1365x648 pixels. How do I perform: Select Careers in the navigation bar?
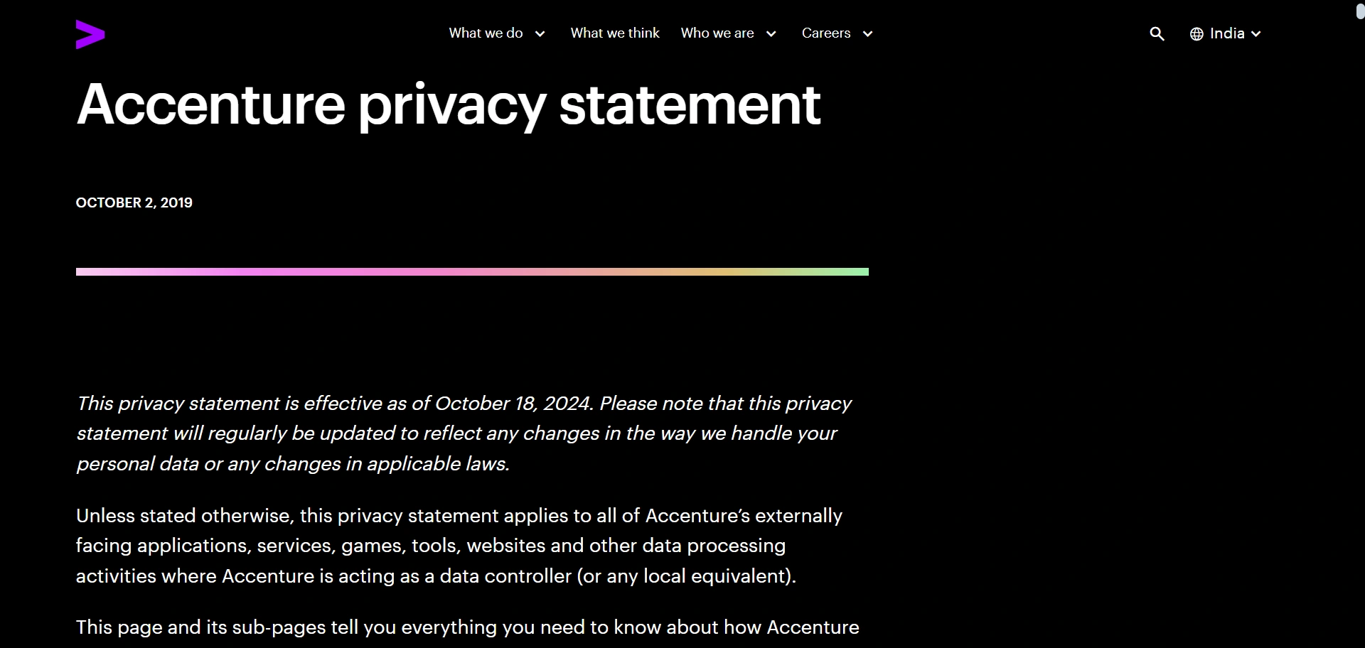(825, 33)
